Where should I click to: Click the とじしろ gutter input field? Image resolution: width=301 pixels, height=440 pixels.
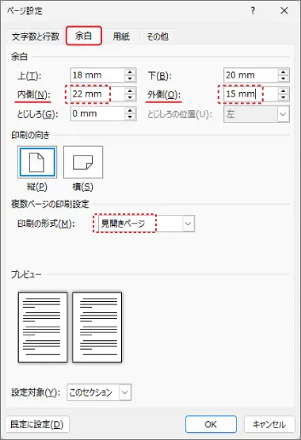pos(97,113)
